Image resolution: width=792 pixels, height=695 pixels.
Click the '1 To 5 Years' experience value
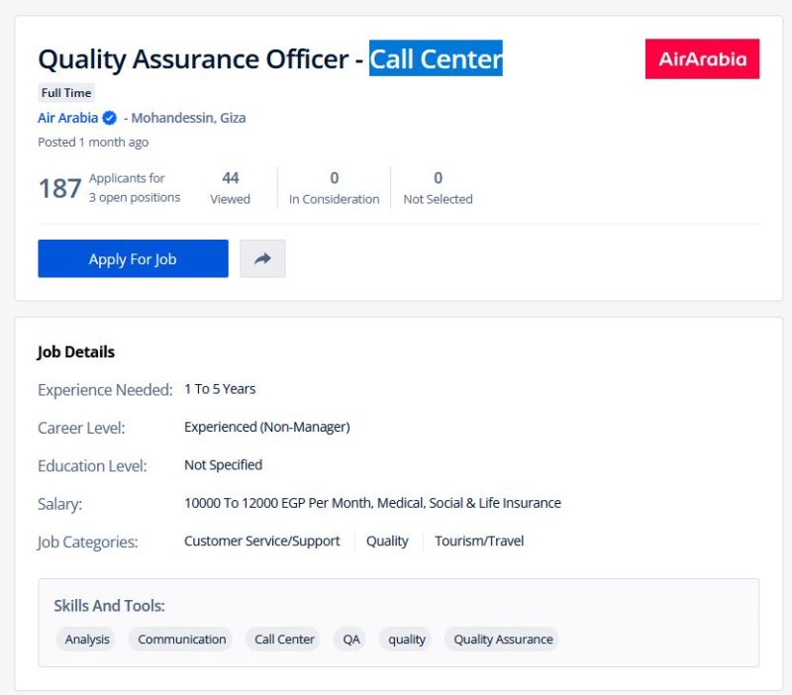[x=220, y=389]
